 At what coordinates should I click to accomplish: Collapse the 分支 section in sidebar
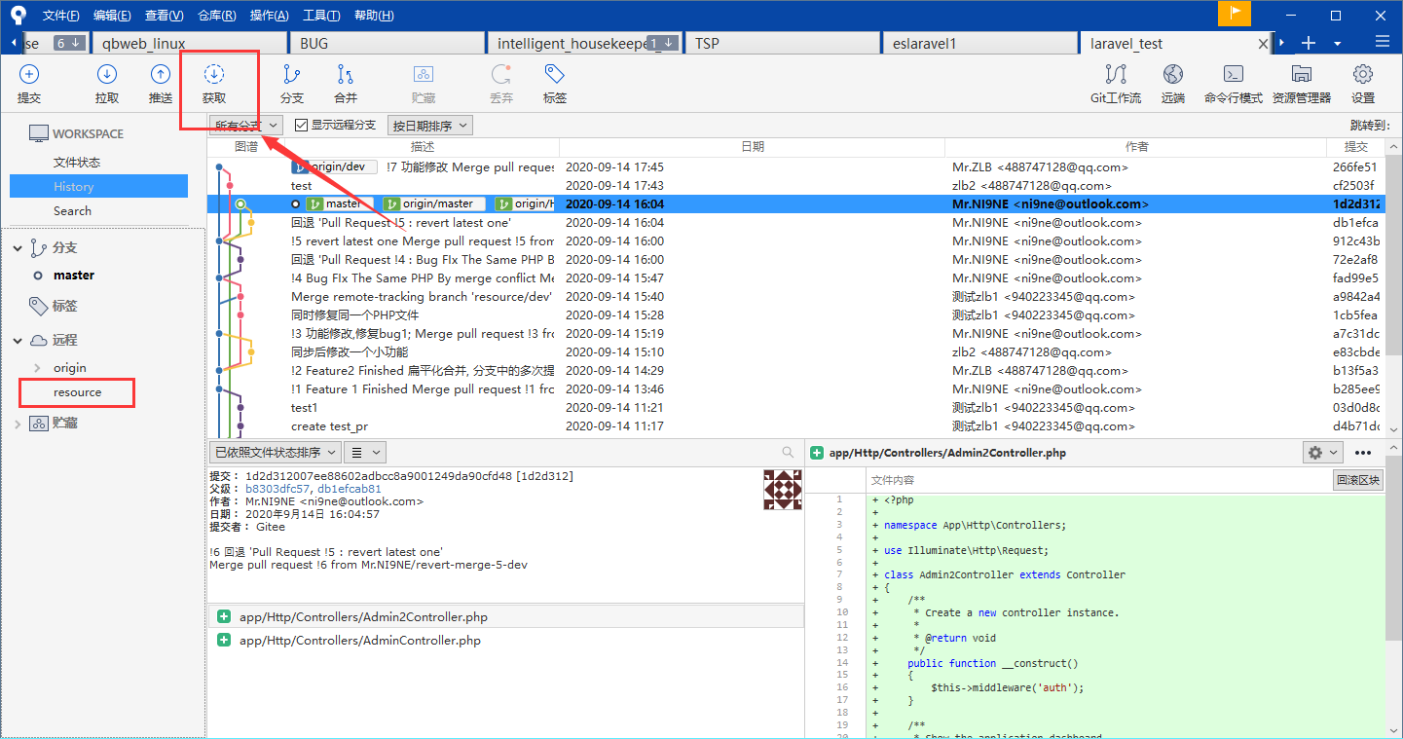(x=18, y=248)
